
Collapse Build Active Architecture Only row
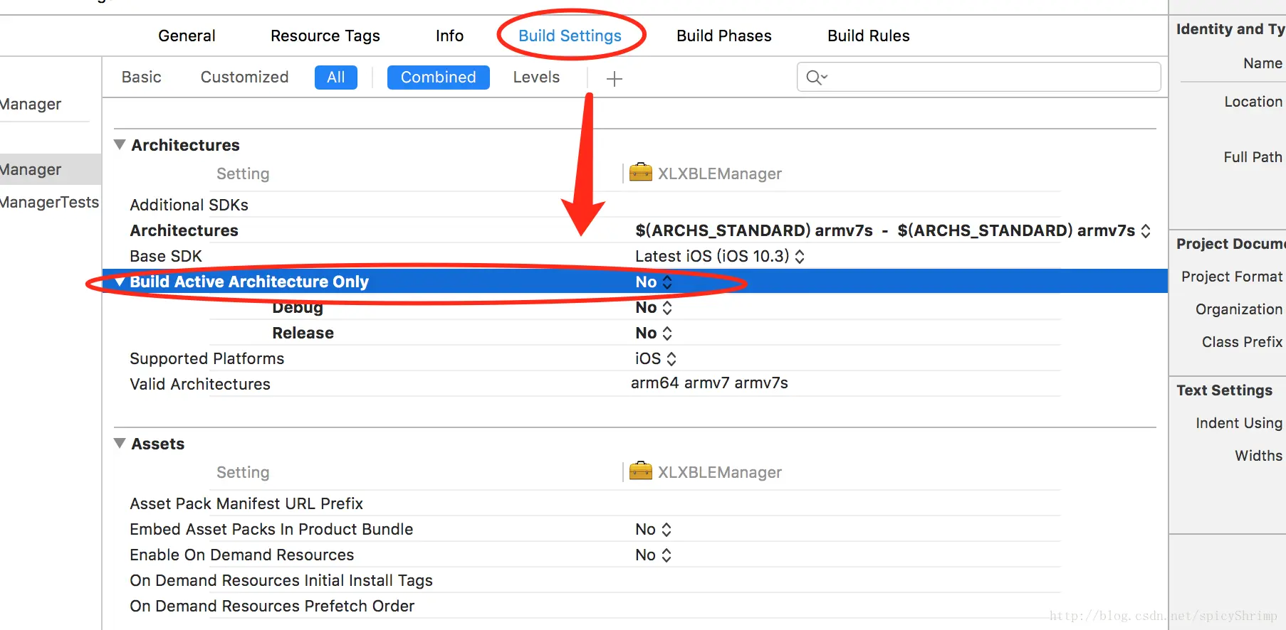[120, 282]
